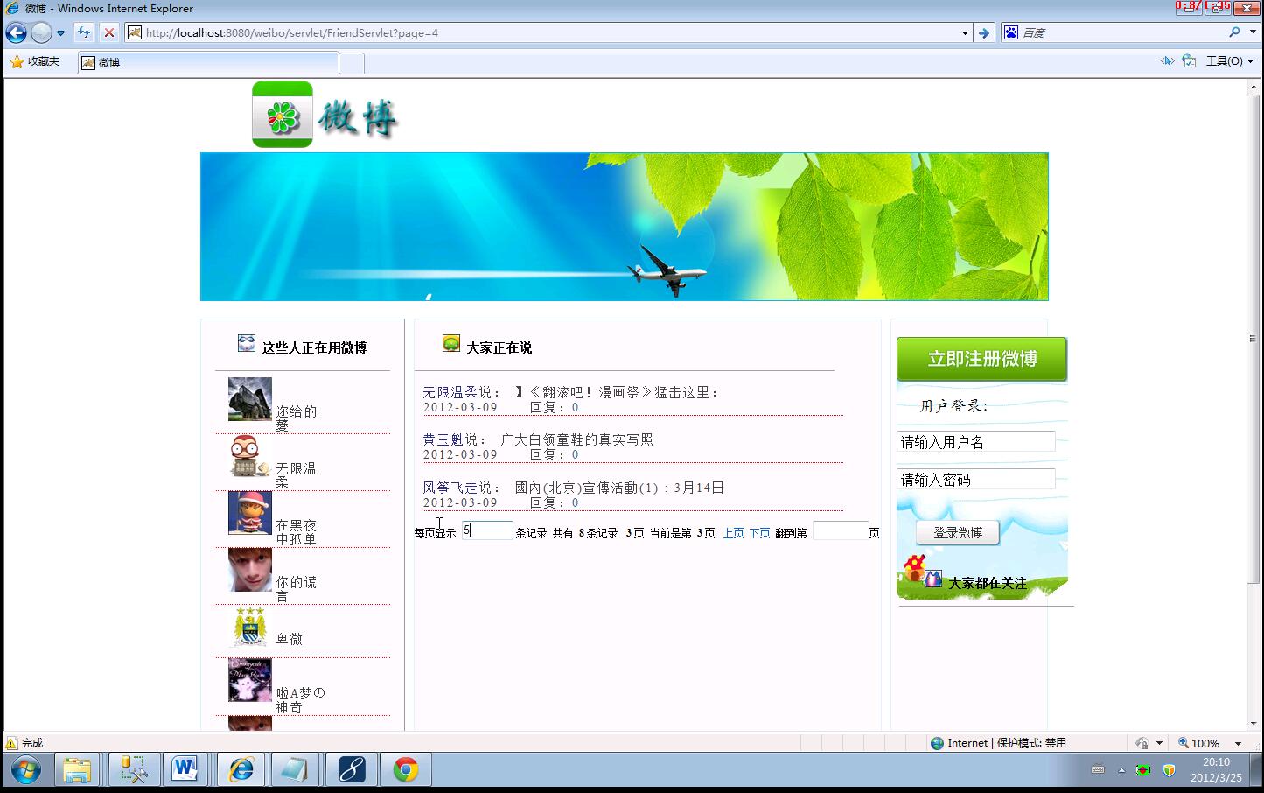Image resolution: width=1264 pixels, height=793 pixels.
Task: Click avatar of 在黑夜中孤单
Action: (x=249, y=513)
